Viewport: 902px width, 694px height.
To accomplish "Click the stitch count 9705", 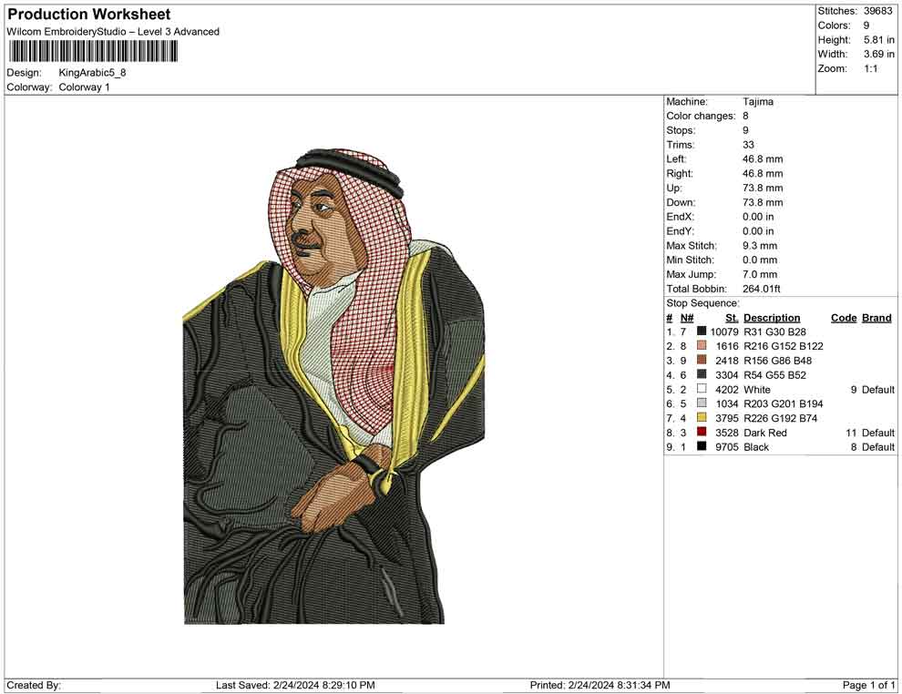I will (x=726, y=447).
